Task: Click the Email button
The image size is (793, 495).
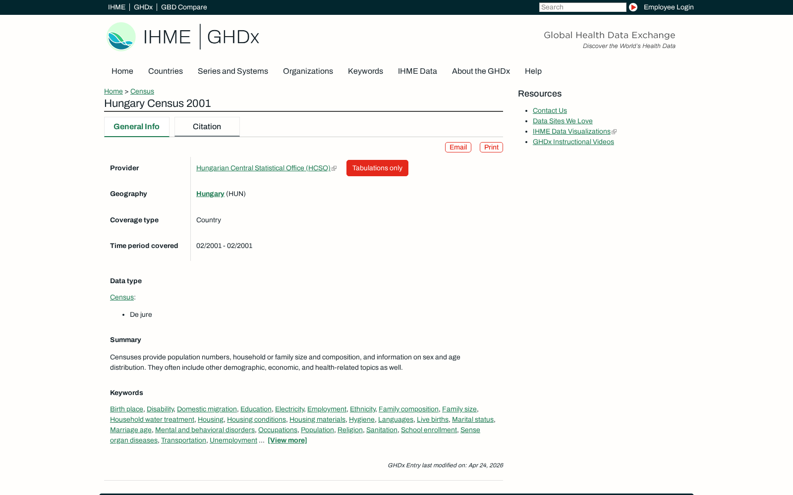Action: point(458,148)
